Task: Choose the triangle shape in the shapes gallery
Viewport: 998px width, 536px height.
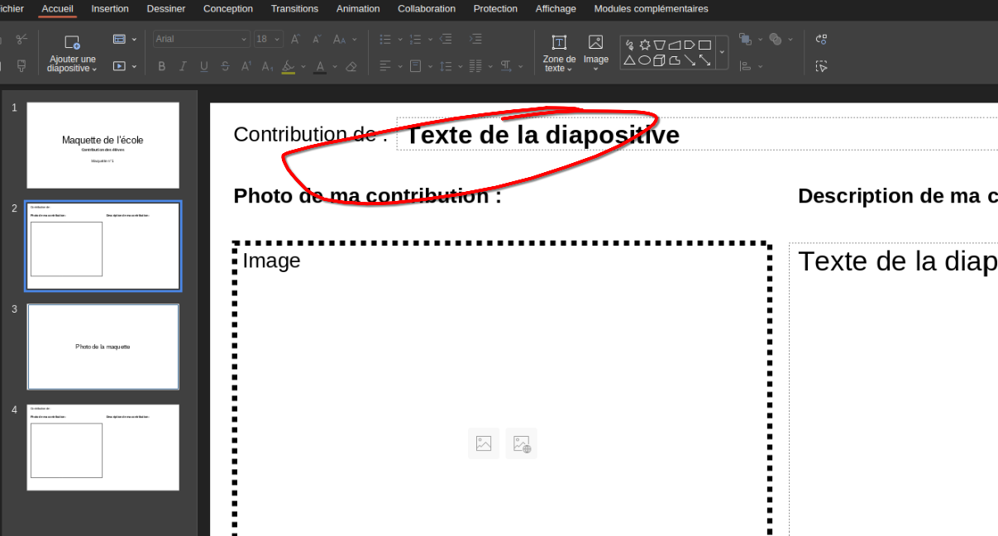Action: pyautogui.click(x=629, y=60)
